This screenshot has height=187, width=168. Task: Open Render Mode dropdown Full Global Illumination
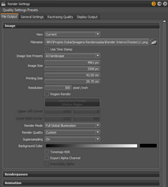(72, 125)
